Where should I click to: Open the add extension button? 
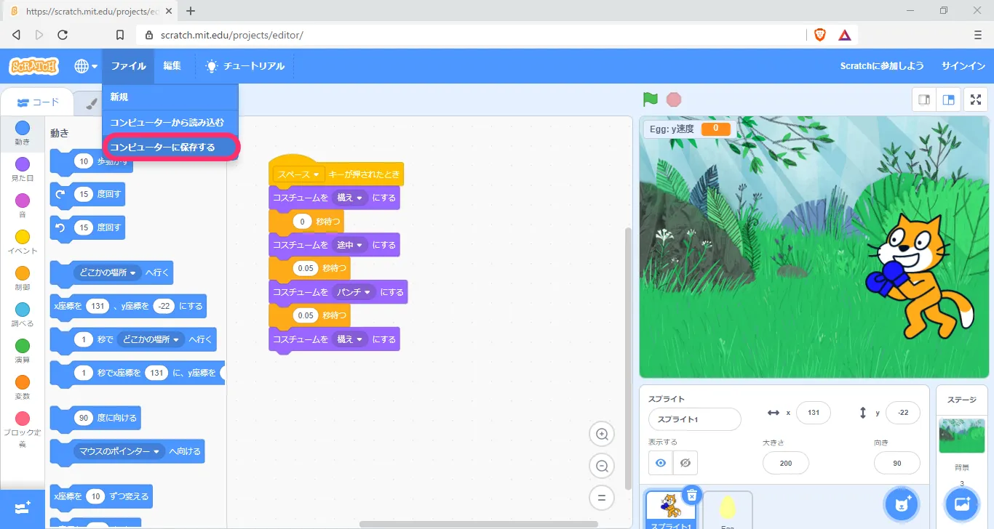coord(23,507)
